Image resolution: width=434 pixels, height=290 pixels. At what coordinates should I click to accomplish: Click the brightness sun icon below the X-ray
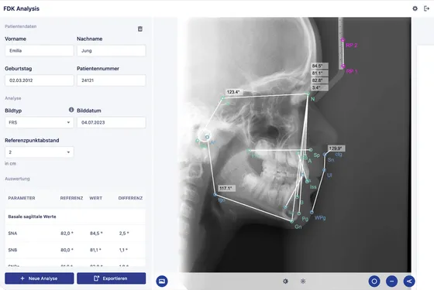pyautogui.click(x=303, y=281)
